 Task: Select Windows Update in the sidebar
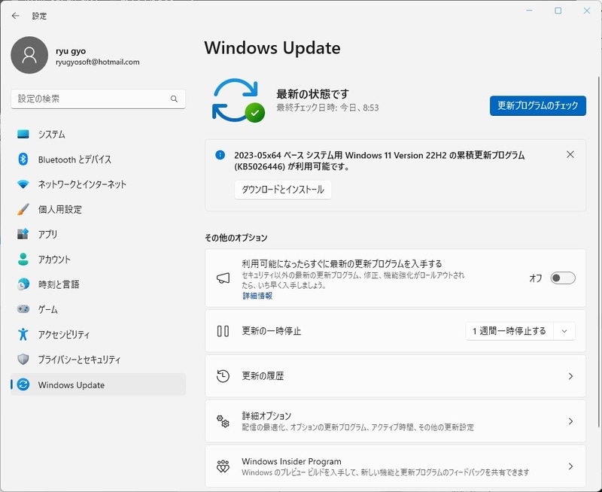click(99, 384)
